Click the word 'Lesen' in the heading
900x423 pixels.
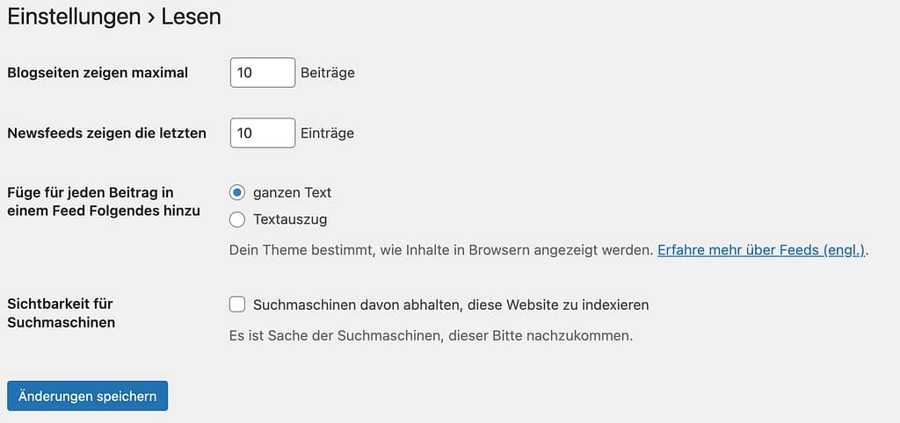[191, 17]
